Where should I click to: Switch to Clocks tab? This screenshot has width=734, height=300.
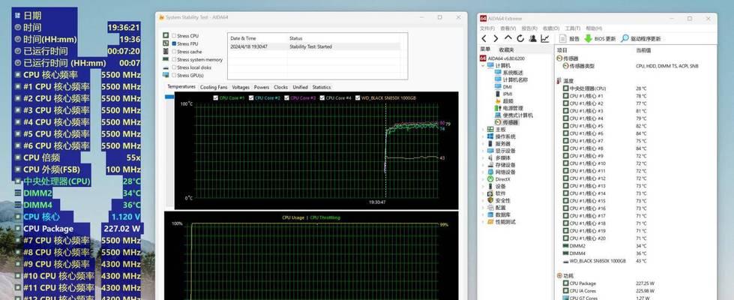[281, 87]
